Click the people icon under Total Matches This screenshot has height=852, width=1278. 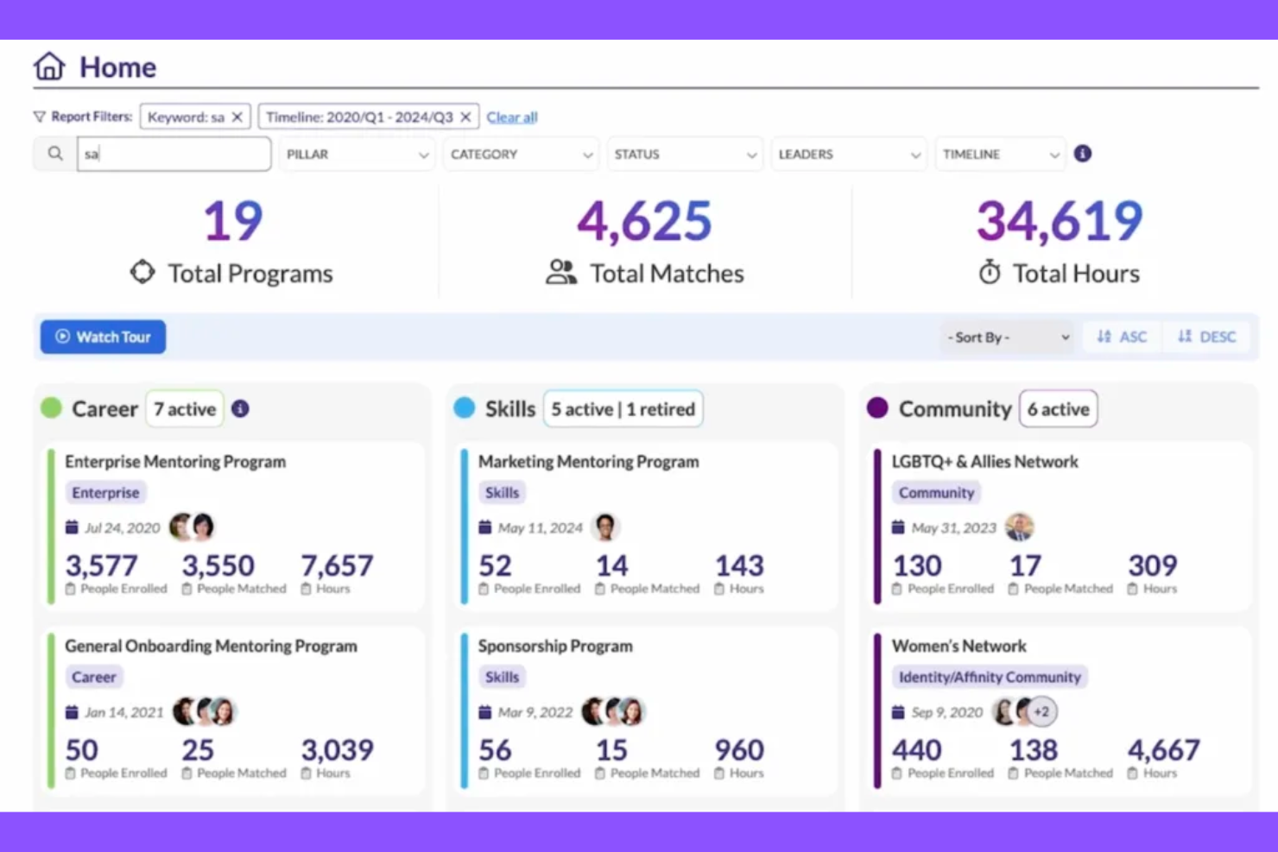pos(560,272)
